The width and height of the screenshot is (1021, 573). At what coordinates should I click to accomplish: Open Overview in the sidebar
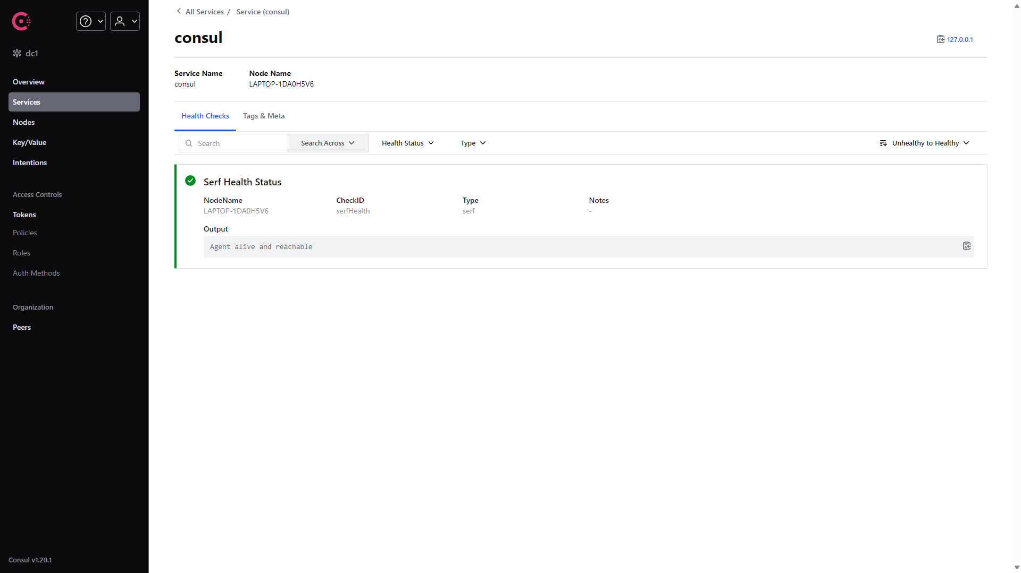(74, 82)
